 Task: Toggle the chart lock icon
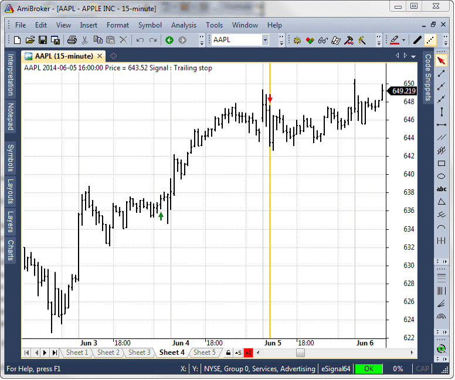point(228,352)
